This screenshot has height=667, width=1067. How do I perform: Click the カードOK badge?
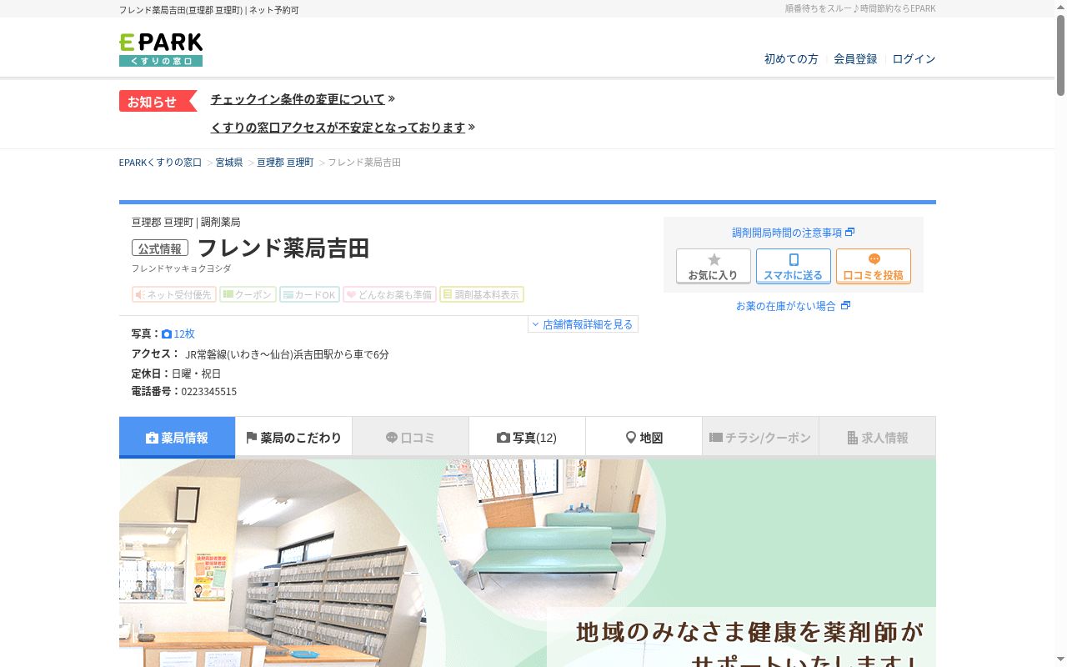coord(309,294)
